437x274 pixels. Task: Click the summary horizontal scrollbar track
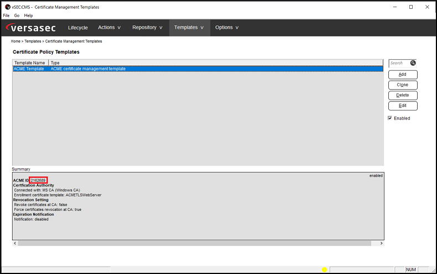pos(195,244)
